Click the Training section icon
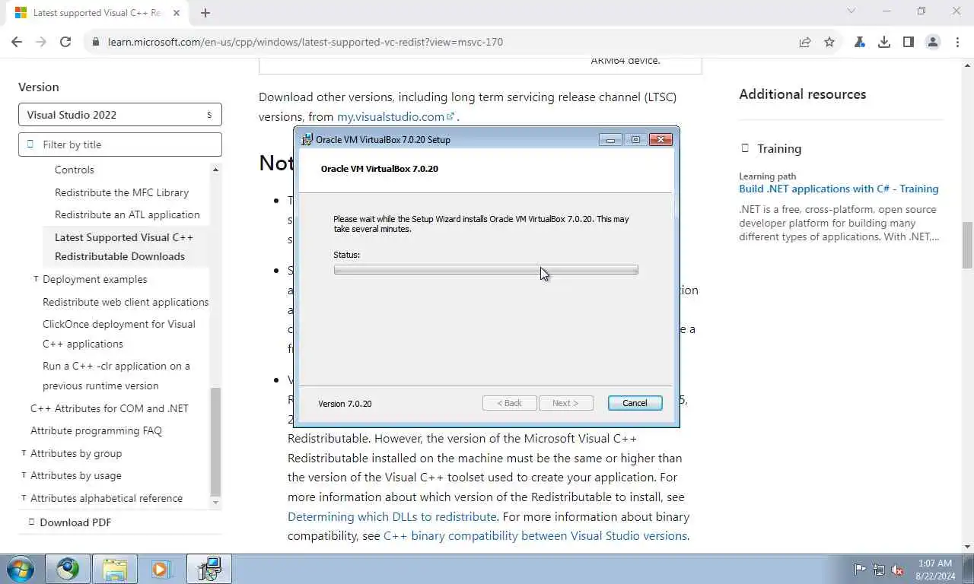 [x=745, y=148]
